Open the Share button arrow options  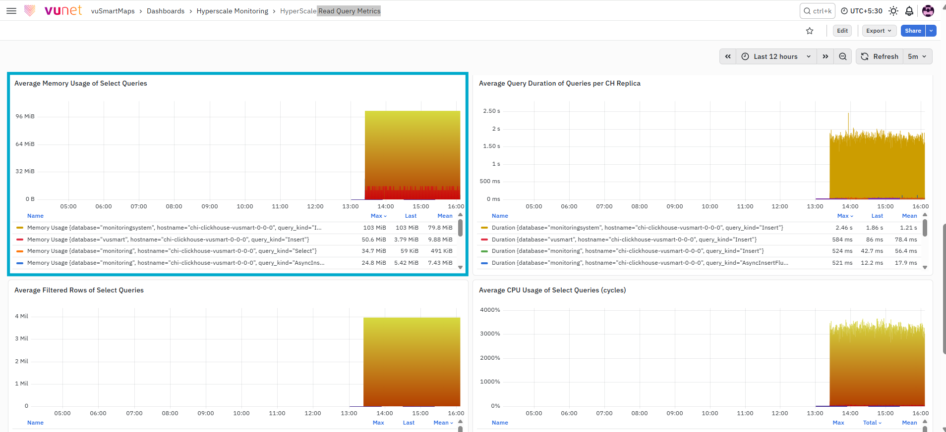pyautogui.click(x=931, y=31)
